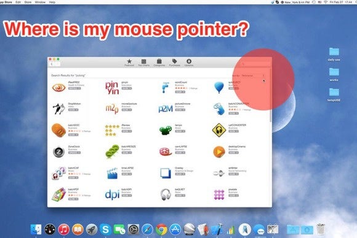Image resolution: width=357 pixels, height=238 pixels.
Task: Expand price dropdown under Overlay app
Action: tap(180, 174)
